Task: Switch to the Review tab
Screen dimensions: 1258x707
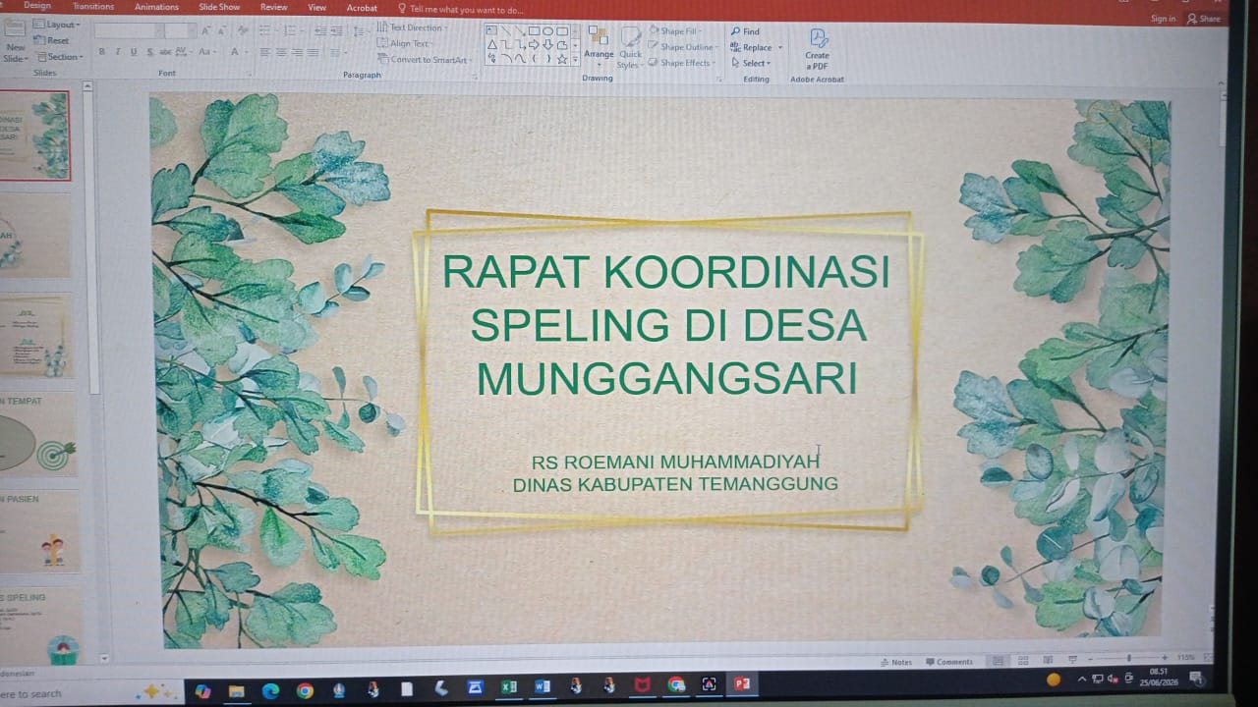Action: (x=273, y=7)
